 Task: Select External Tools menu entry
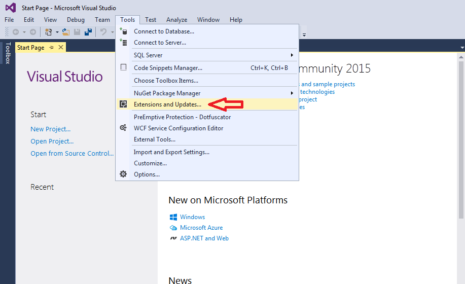pos(207,139)
